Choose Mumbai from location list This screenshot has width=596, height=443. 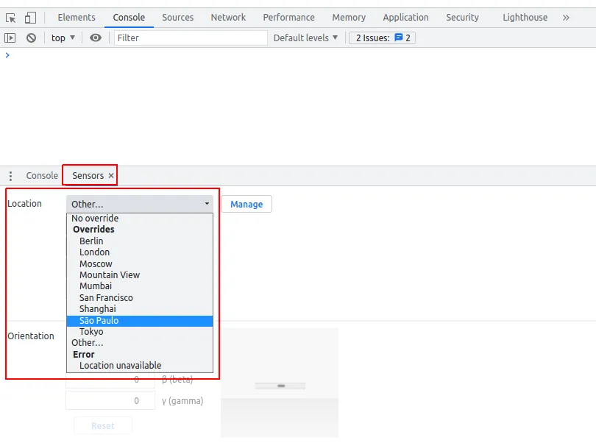140,286
